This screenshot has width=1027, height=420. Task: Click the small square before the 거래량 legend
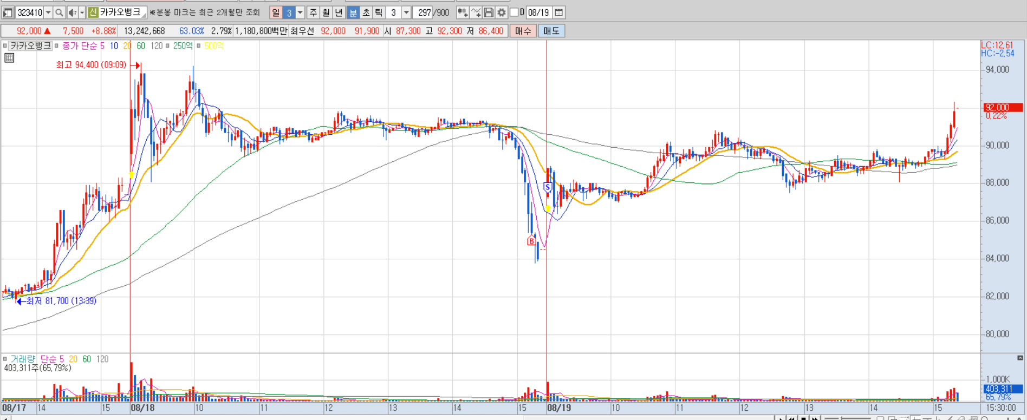click(x=5, y=359)
